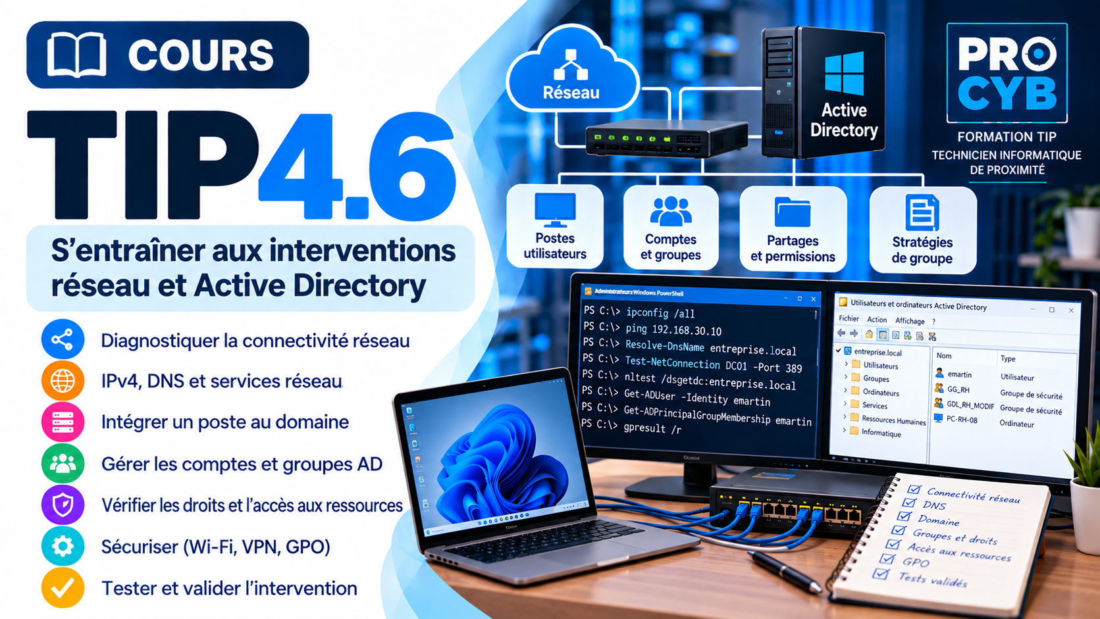Click the Forward arrow in Active Directory toolbar

click(854, 334)
